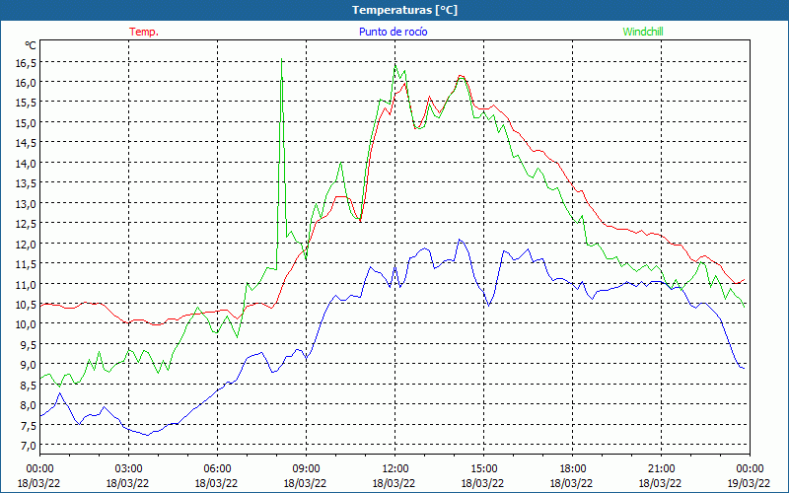
Task: Click the 16,0 y-axis value
Action: (27, 83)
